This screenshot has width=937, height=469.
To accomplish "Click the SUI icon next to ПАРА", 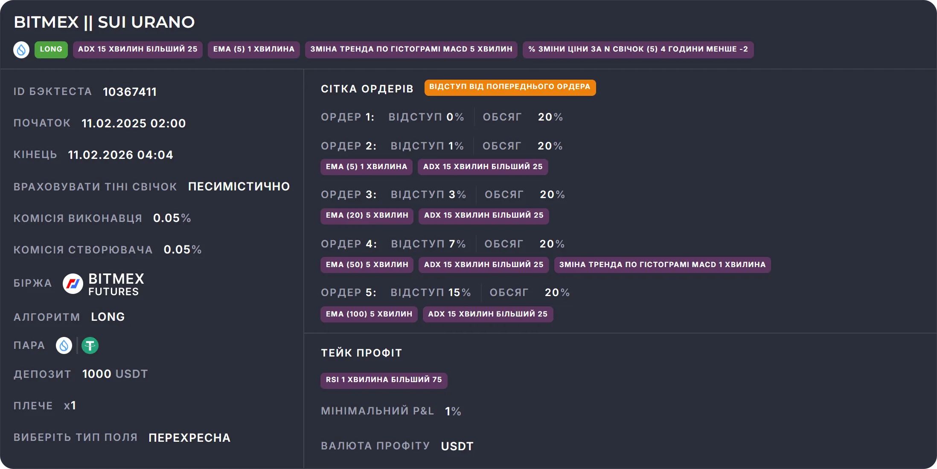I will (x=64, y=345).
